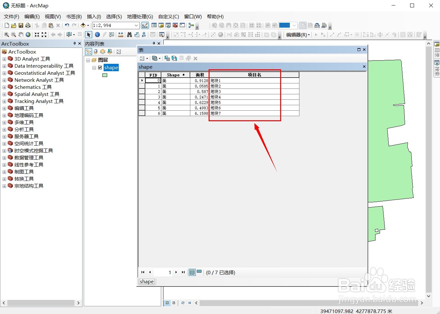Click the green shape layer symbol
Viewport: 440px width, 314px height.
105,75
